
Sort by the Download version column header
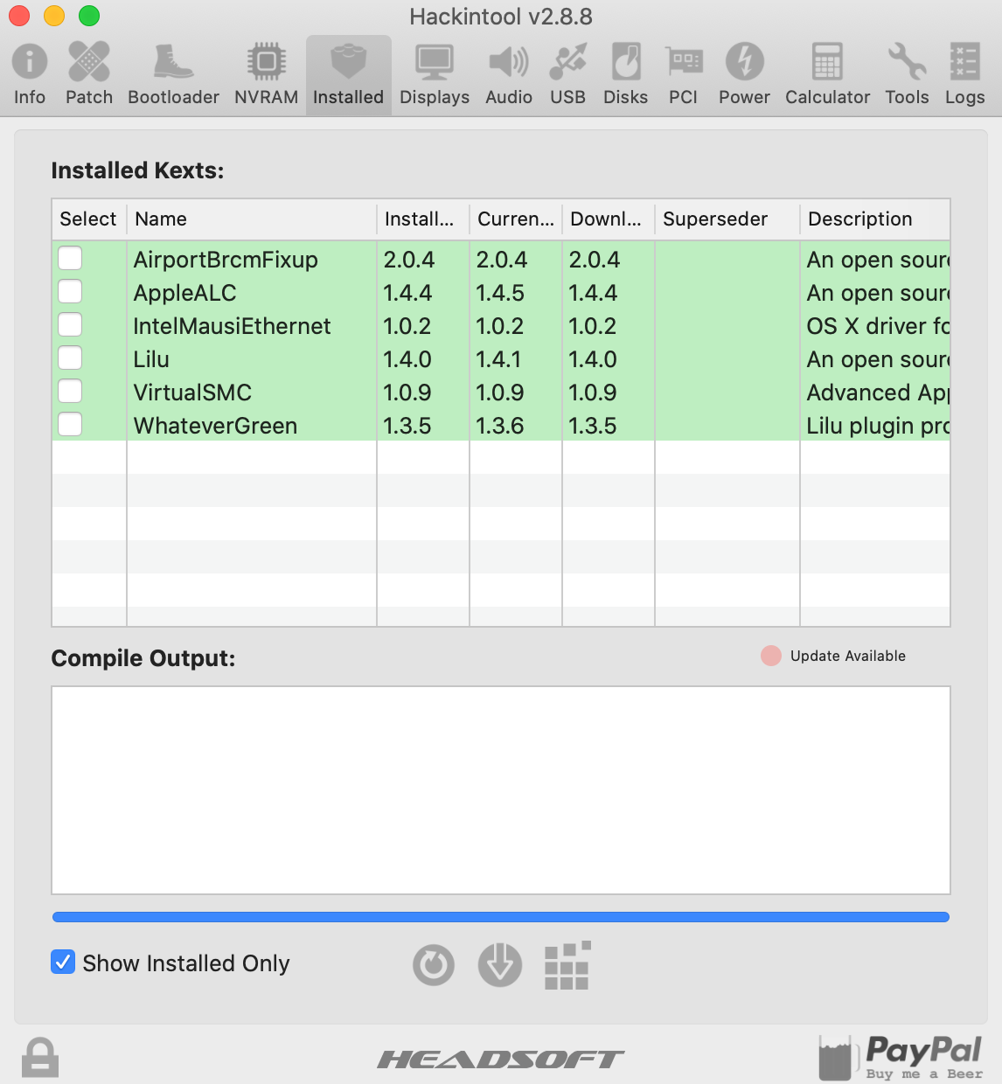pyautogui.click(x=609, y=219)
